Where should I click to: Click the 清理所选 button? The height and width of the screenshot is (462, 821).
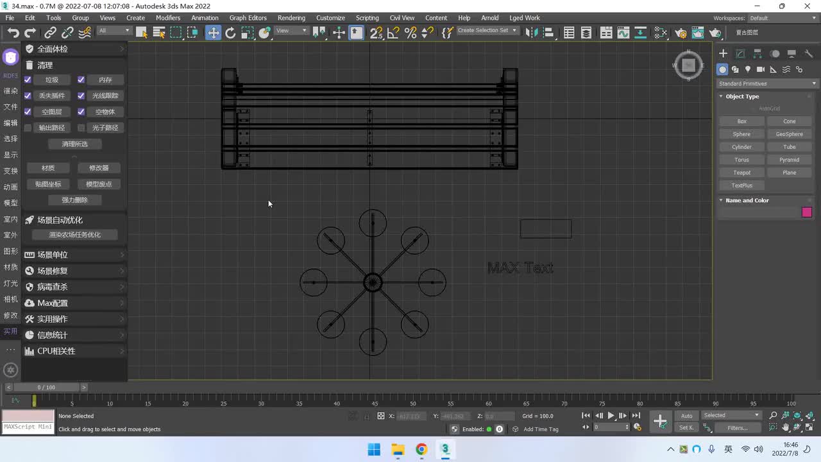click(x=74, y=144)
